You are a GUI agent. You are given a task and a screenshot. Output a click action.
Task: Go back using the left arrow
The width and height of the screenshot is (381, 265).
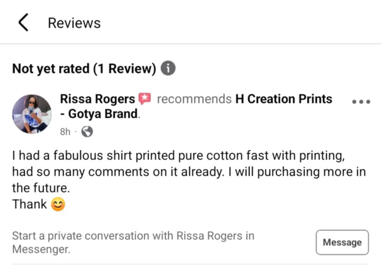pos(23,23)
